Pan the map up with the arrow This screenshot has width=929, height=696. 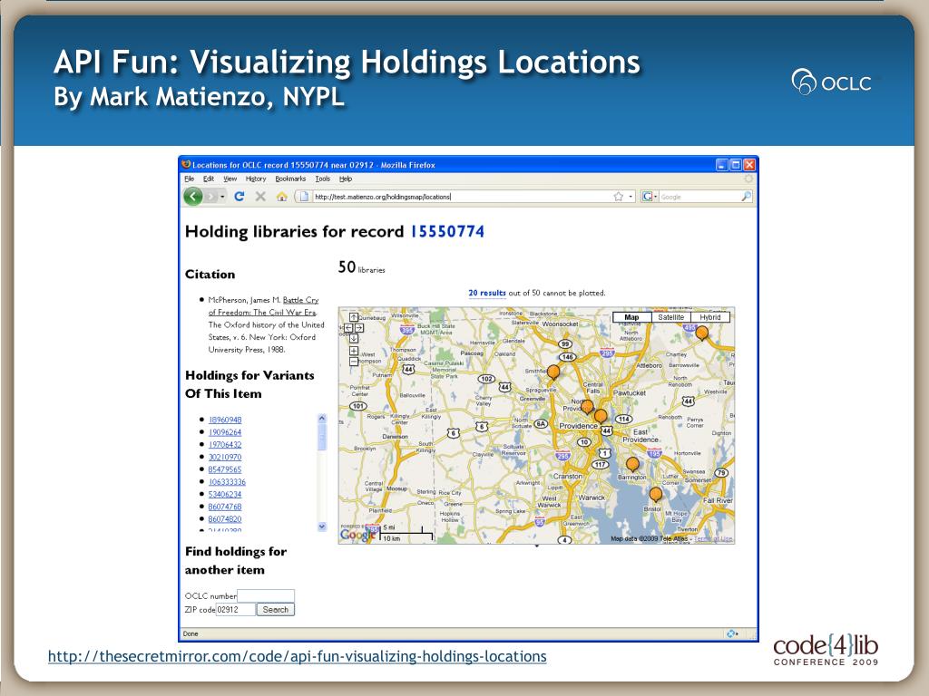coord(354,317)
